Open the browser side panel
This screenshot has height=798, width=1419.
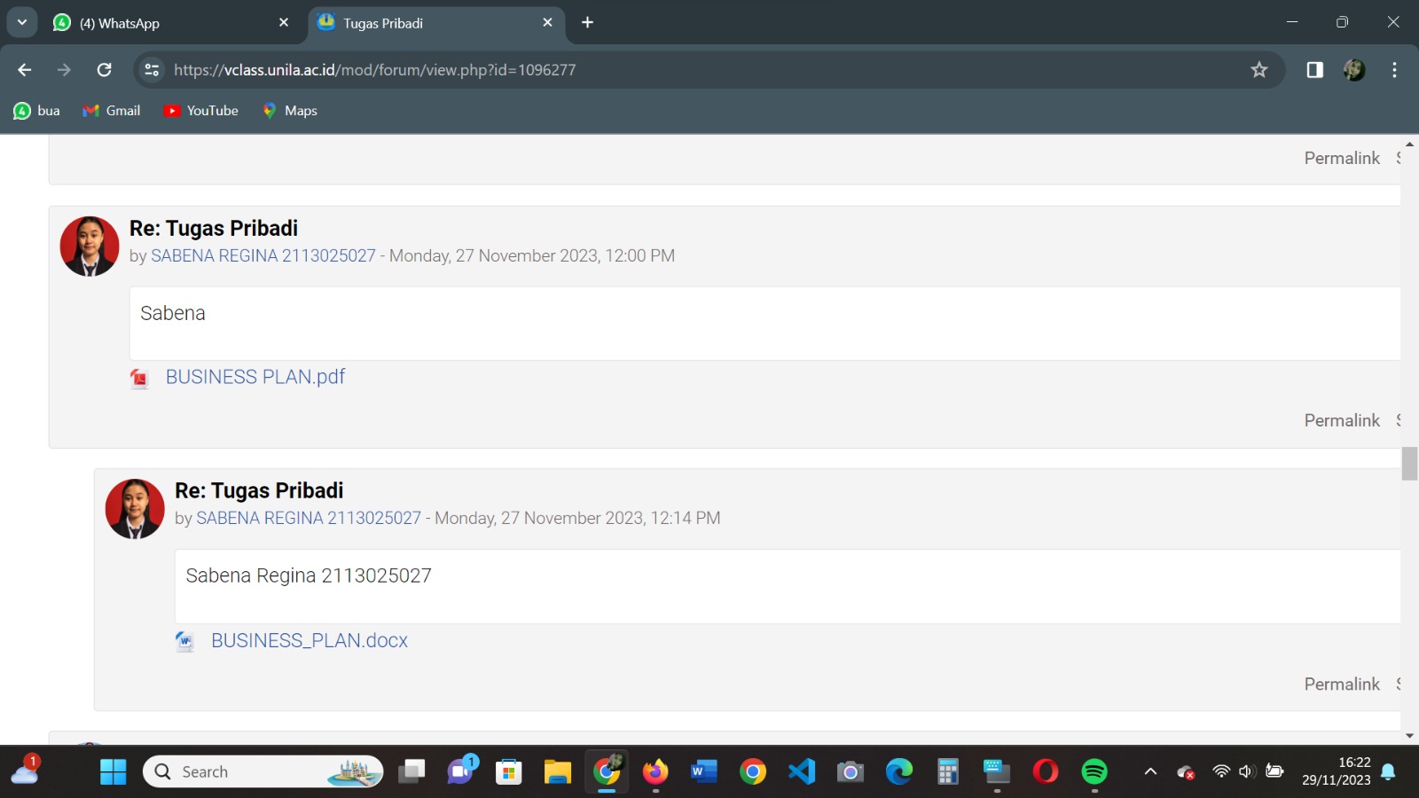1314,70
